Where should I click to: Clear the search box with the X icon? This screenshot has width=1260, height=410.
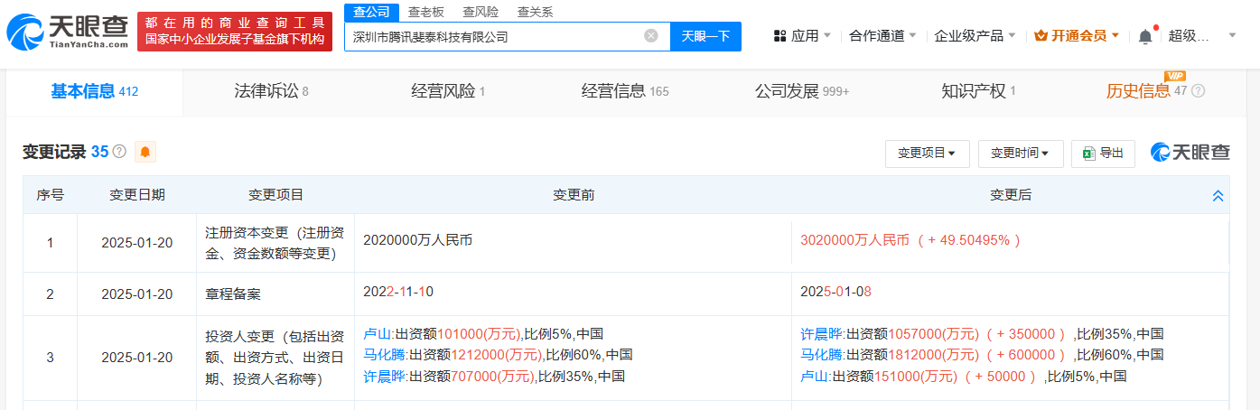coord(650,36)
